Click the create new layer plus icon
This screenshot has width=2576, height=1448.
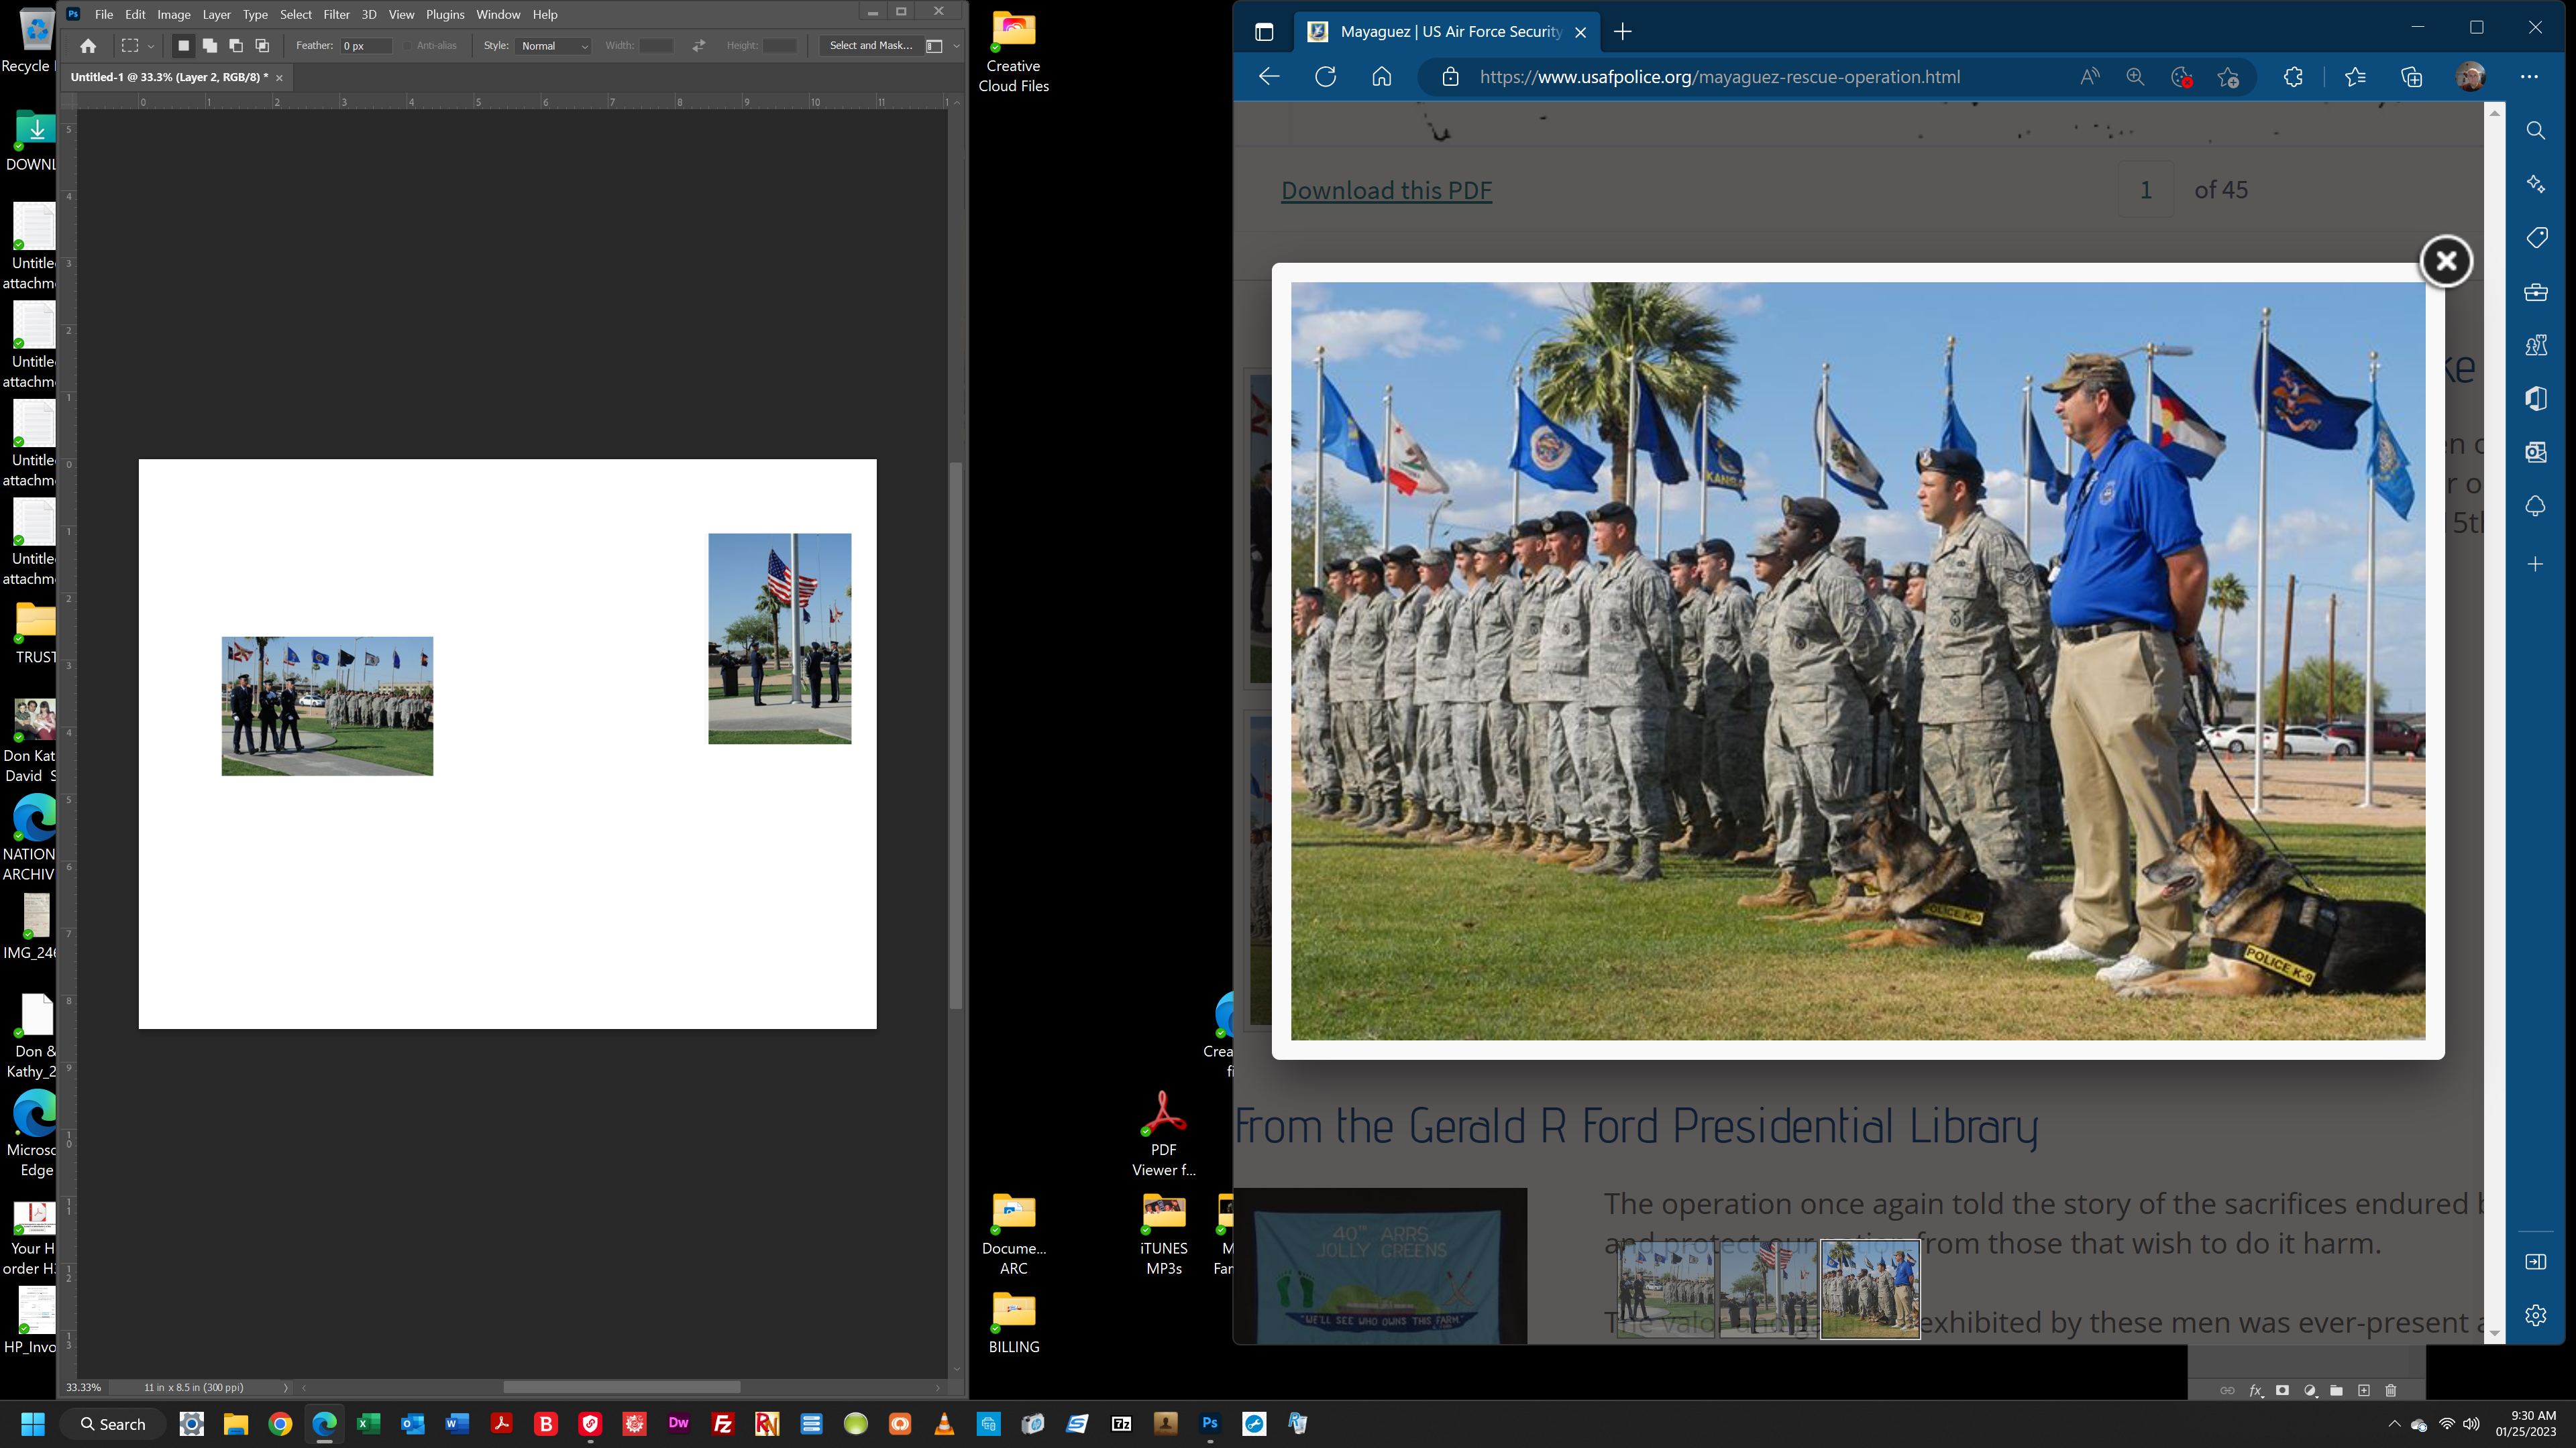pos(2364,1390)
